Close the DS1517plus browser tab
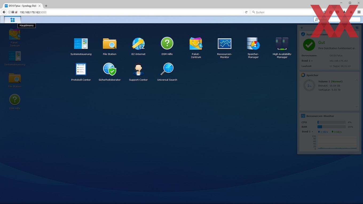Image resolution: width=363 pixels, height=204 pixels. pos(40,6)
